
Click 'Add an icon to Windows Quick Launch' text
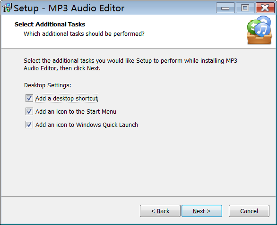point(87,125)
